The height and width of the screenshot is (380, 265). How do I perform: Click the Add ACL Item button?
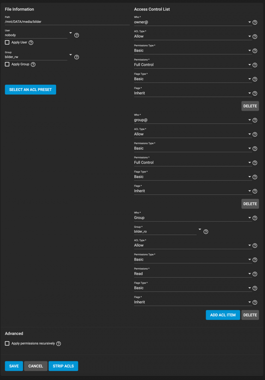tap(223, 315)
